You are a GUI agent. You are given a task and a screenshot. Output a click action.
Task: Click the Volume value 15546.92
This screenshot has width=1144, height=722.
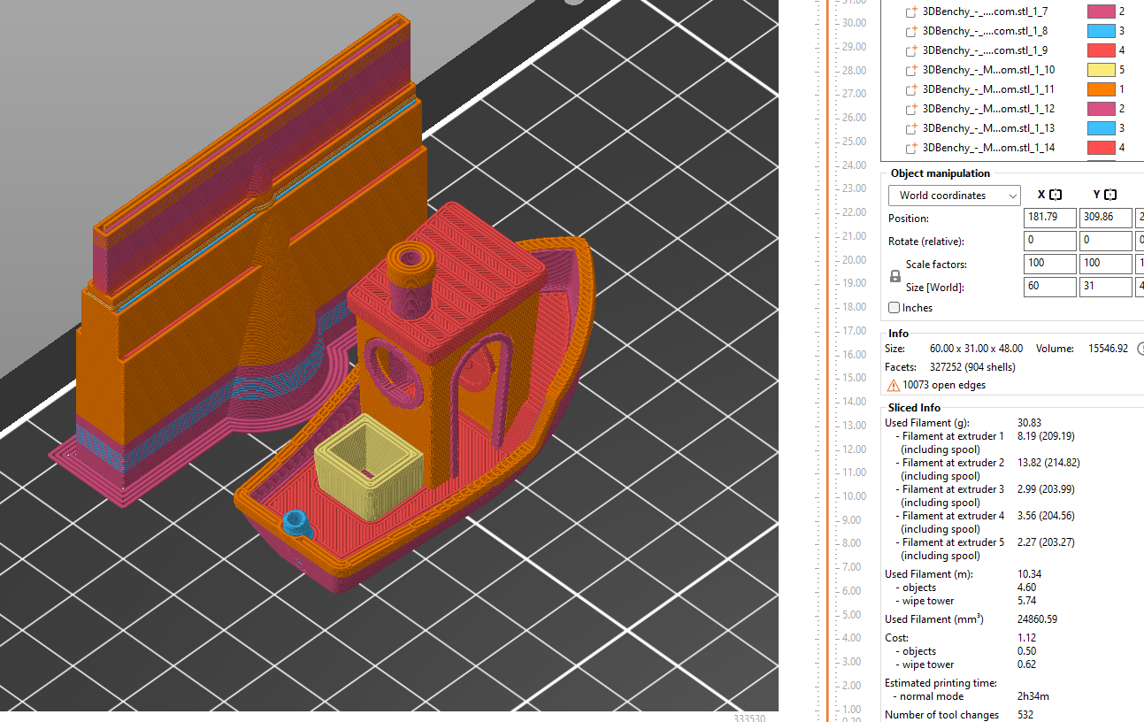[1109, 349]
